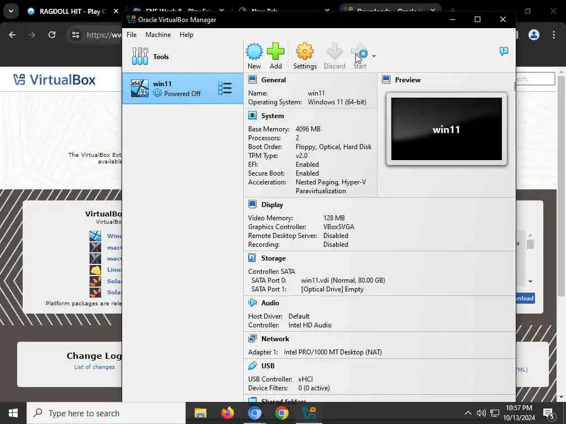Click the notification center icon in VirtualBox

coord(504,51)
